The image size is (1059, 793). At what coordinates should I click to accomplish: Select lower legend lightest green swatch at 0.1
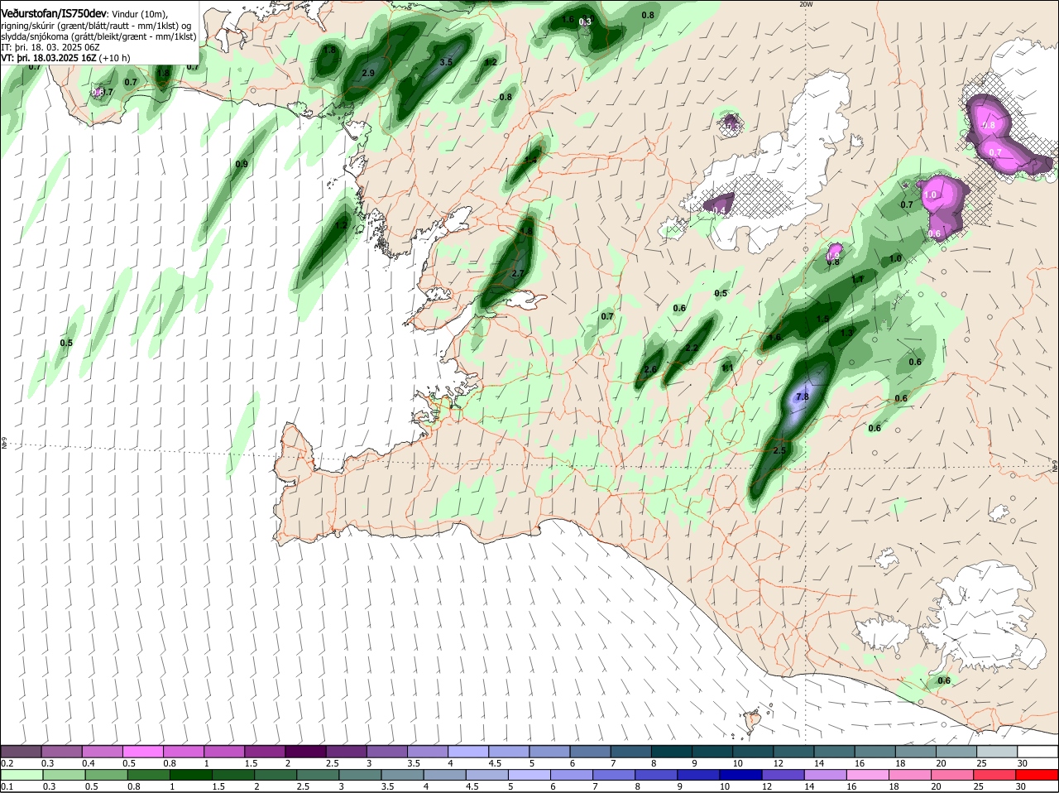point(22,775)
